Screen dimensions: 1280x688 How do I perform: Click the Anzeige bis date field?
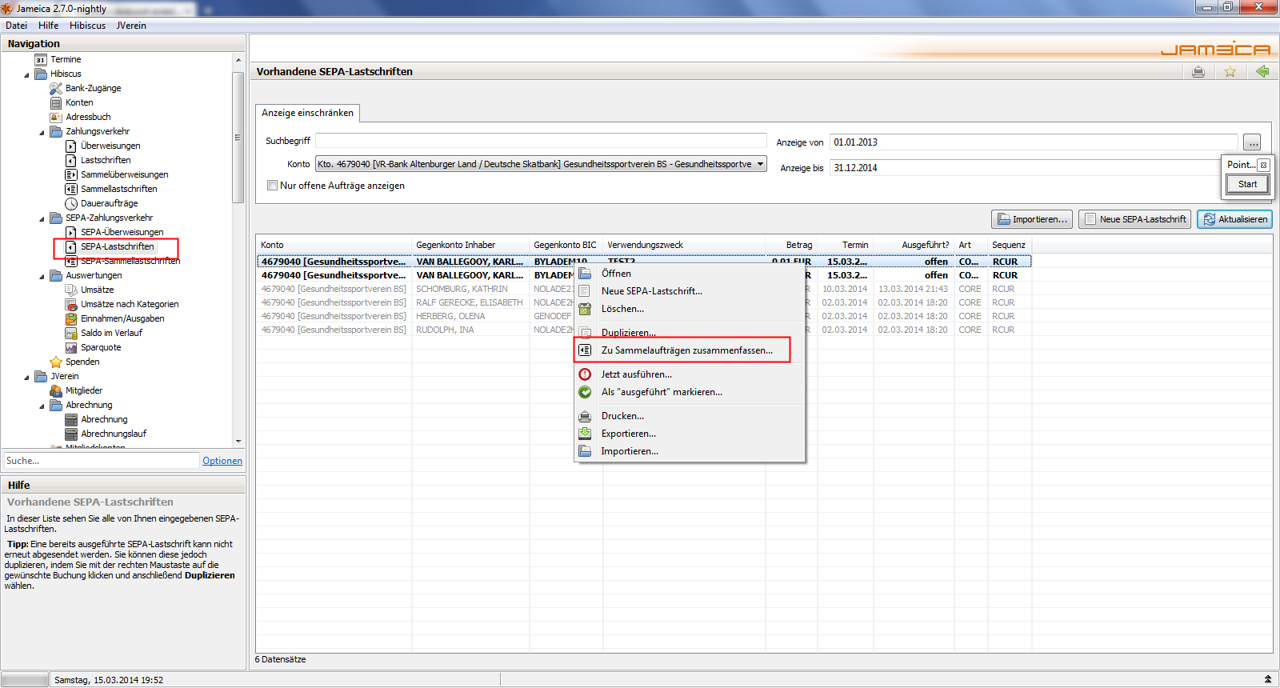[1024, 168]
